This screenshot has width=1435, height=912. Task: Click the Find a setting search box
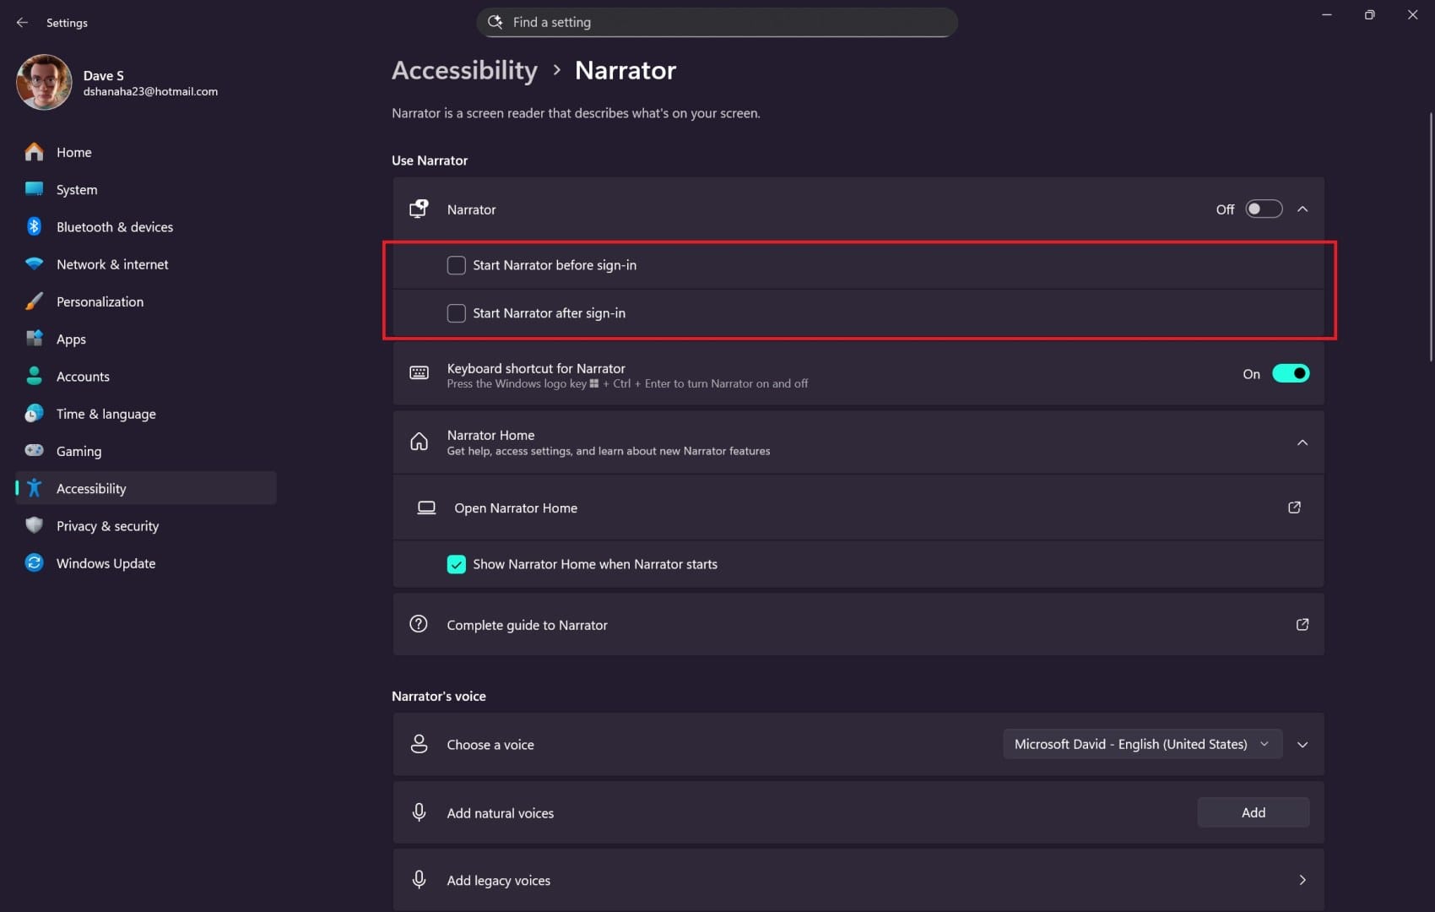[716, 22]
